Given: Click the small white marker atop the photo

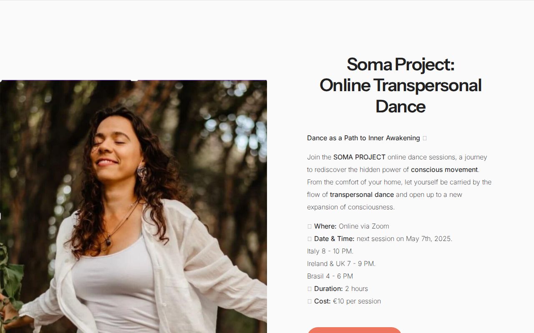Looking at the screenshot, I should [x=134, y=79].
